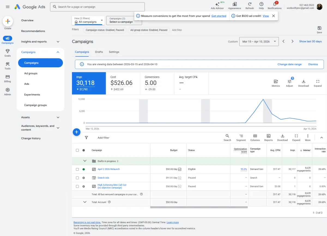Open the Columns table toolbar icon
327x236 pixels.
click(255, 136)
